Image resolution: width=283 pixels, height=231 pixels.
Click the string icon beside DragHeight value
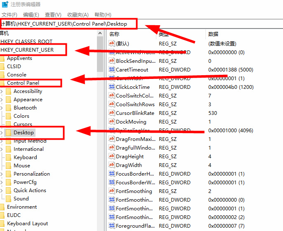(111, 157)
